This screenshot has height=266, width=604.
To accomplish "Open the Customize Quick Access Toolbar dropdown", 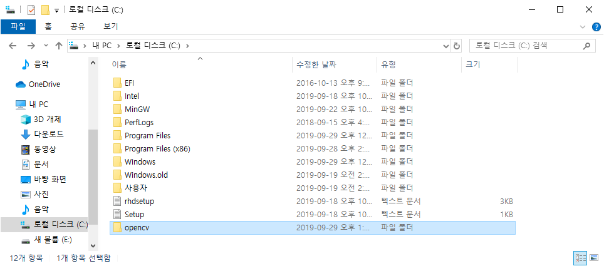I will (56, 11).
